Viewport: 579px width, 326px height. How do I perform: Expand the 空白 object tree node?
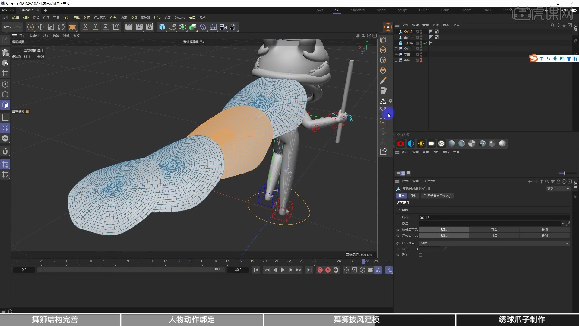point(396,54)
